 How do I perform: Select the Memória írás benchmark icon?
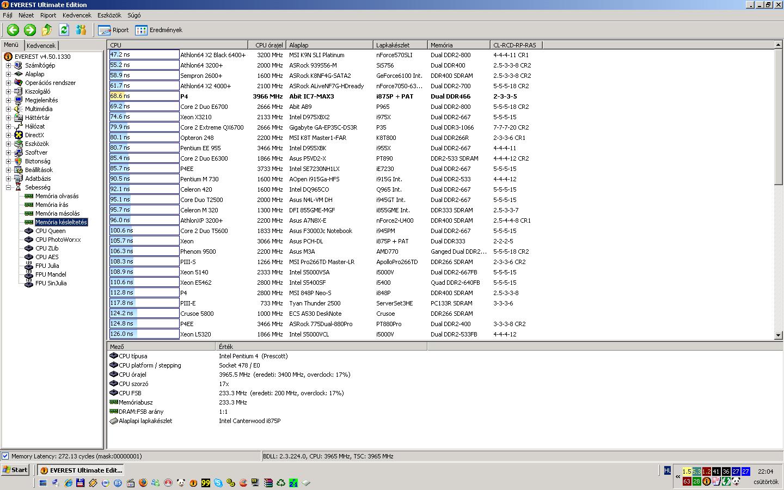pyautogui.click(x=29, y=205)
